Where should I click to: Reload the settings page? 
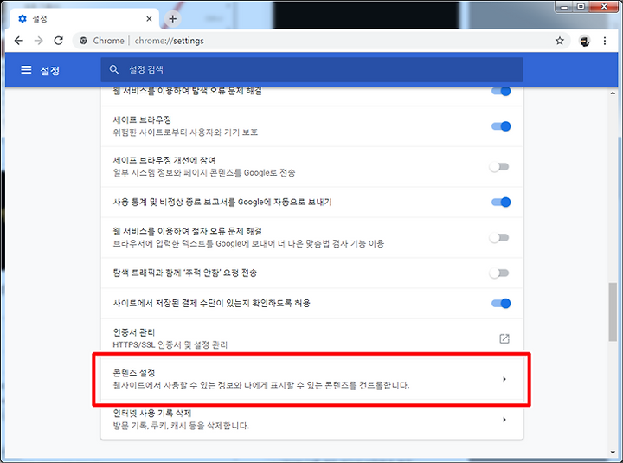59,41
